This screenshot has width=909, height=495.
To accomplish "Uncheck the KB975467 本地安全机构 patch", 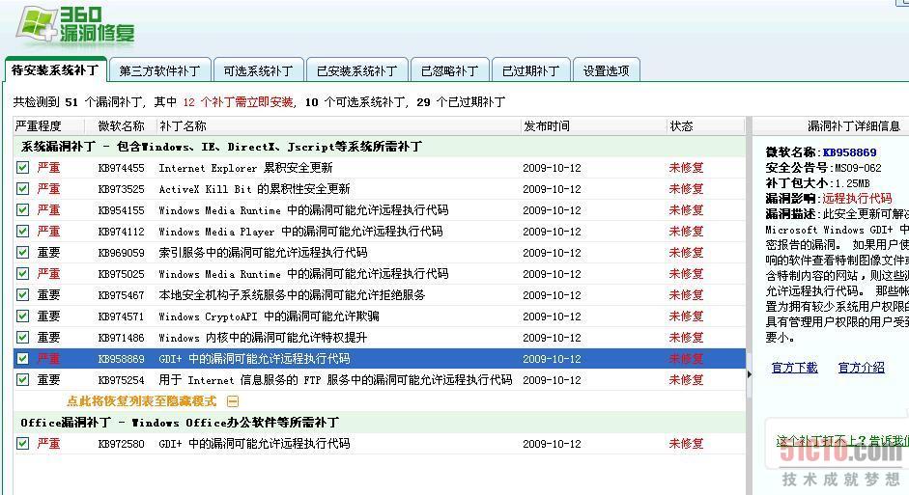I will pos(22,295).
